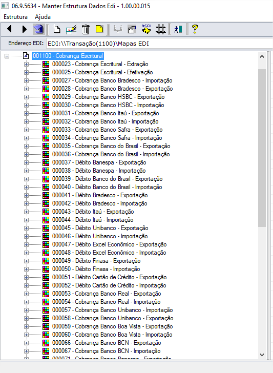The height and width of the screenshot is (373, 273).
Task: Open the Ajuda menu
Action: pos(43,17)
